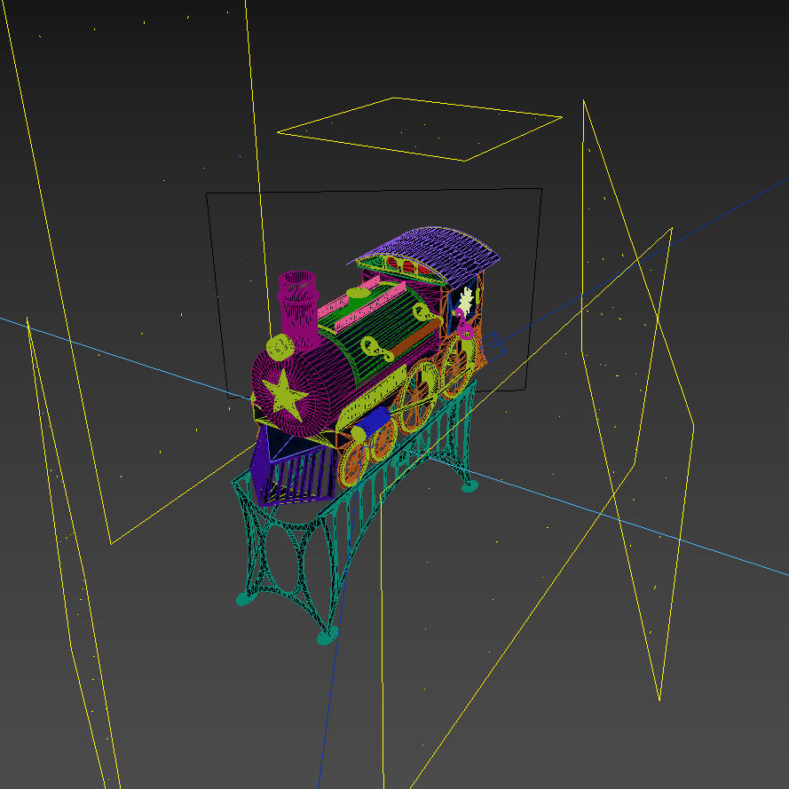The image size is (789, 789).
Task: Select the brown pipe along the boiler side
Action: point(415,338)
